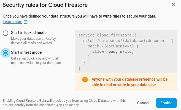The width and height of the screenshot is (181, 110).
Task: Open the Learn more link
Action: [12, 22]
